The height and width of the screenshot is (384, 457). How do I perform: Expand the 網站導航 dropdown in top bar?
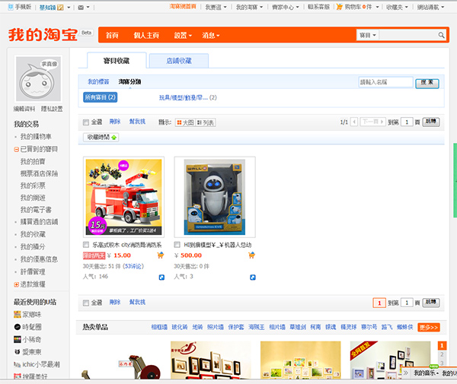coord(430,7)
